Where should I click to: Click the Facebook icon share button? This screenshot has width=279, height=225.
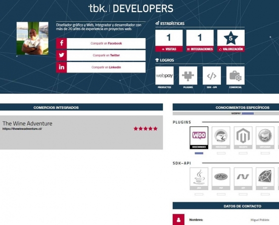[61, 43]
